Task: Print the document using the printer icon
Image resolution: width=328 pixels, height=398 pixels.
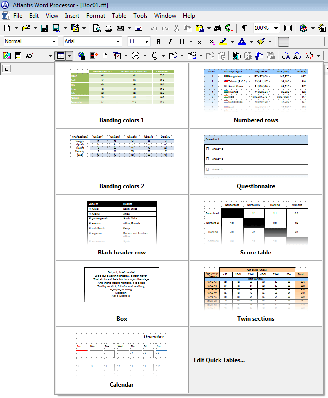Action: pyautogui.click(x=109, y=28)
